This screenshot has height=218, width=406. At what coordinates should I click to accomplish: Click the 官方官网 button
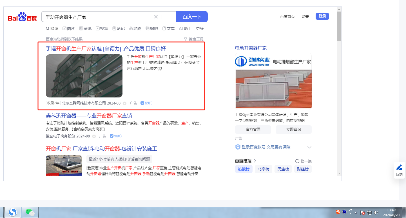point(253,130)
